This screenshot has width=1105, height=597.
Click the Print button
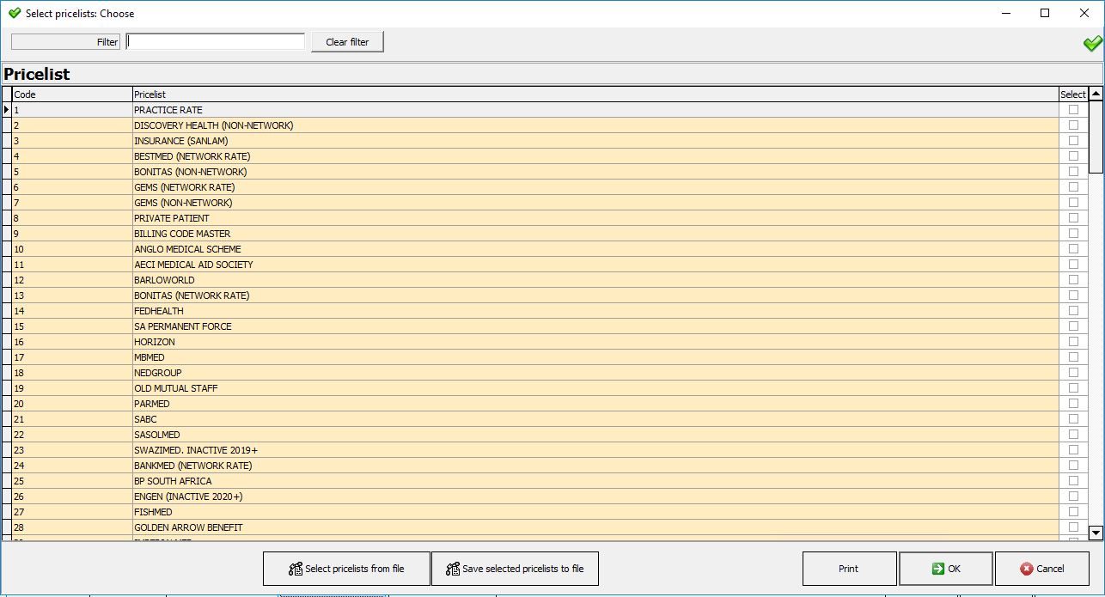click(849, 569)
